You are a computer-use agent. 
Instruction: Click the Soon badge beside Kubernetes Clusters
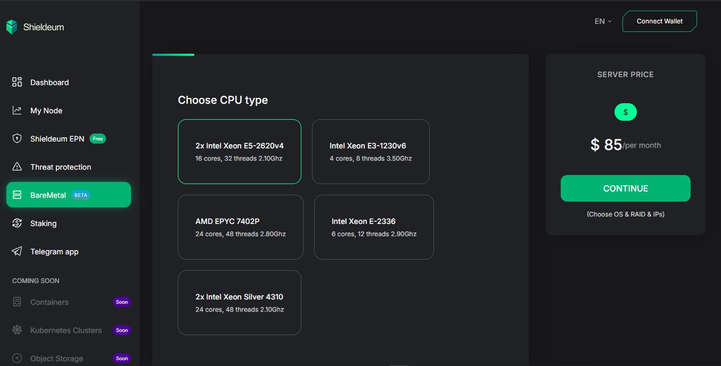click(x=122, y=330)
